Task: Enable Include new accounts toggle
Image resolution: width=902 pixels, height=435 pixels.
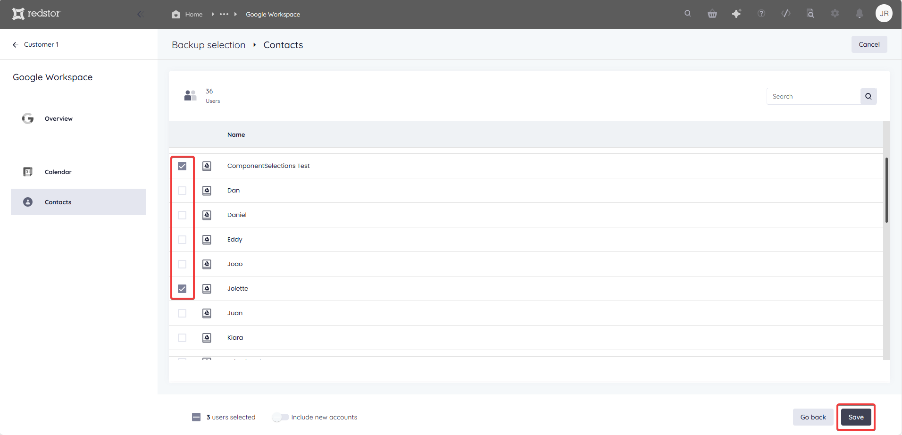Action: (x=280, y=417)
